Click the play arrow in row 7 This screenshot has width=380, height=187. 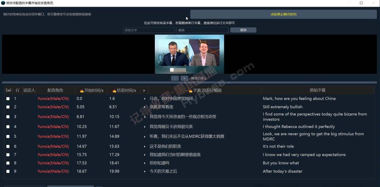click(x=144, y=155)
